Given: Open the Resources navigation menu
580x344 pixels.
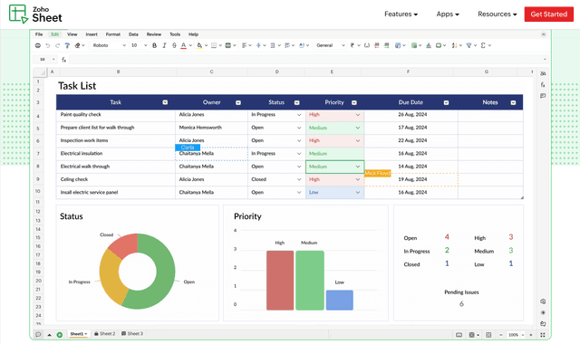Looking at the screenshot, I should [498, 14].
